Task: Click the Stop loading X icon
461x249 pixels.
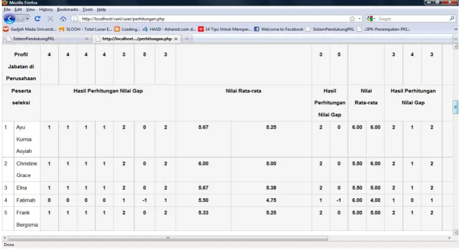Action: pyautogui.click(x=50, y=19)
